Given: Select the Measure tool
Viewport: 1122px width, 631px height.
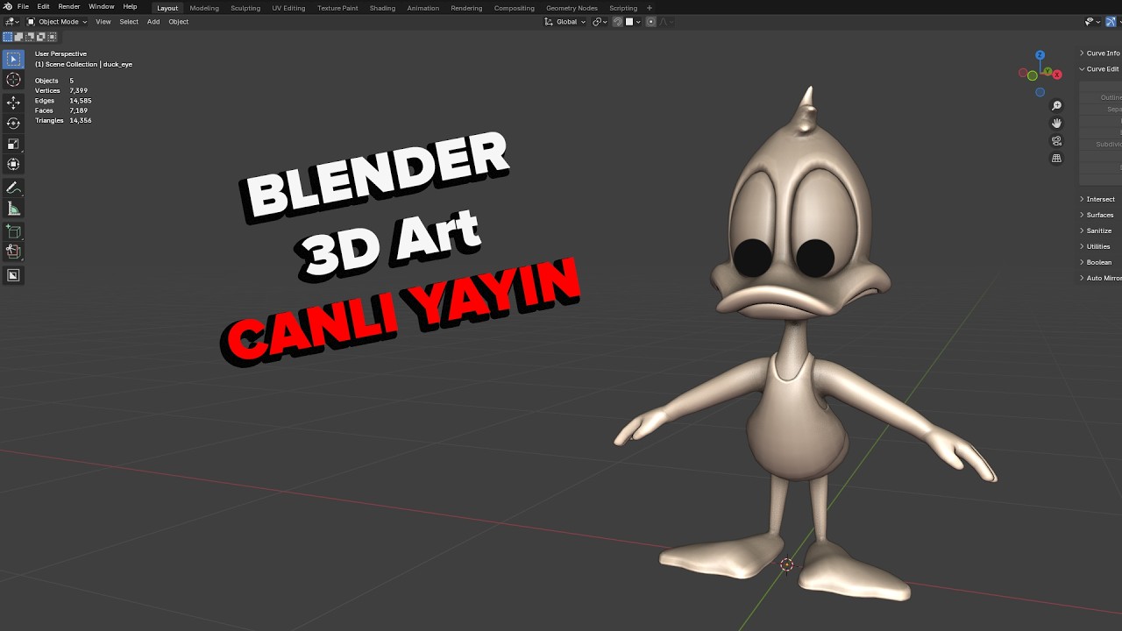Looking at the screenshot, I should [x=13, y=209].
